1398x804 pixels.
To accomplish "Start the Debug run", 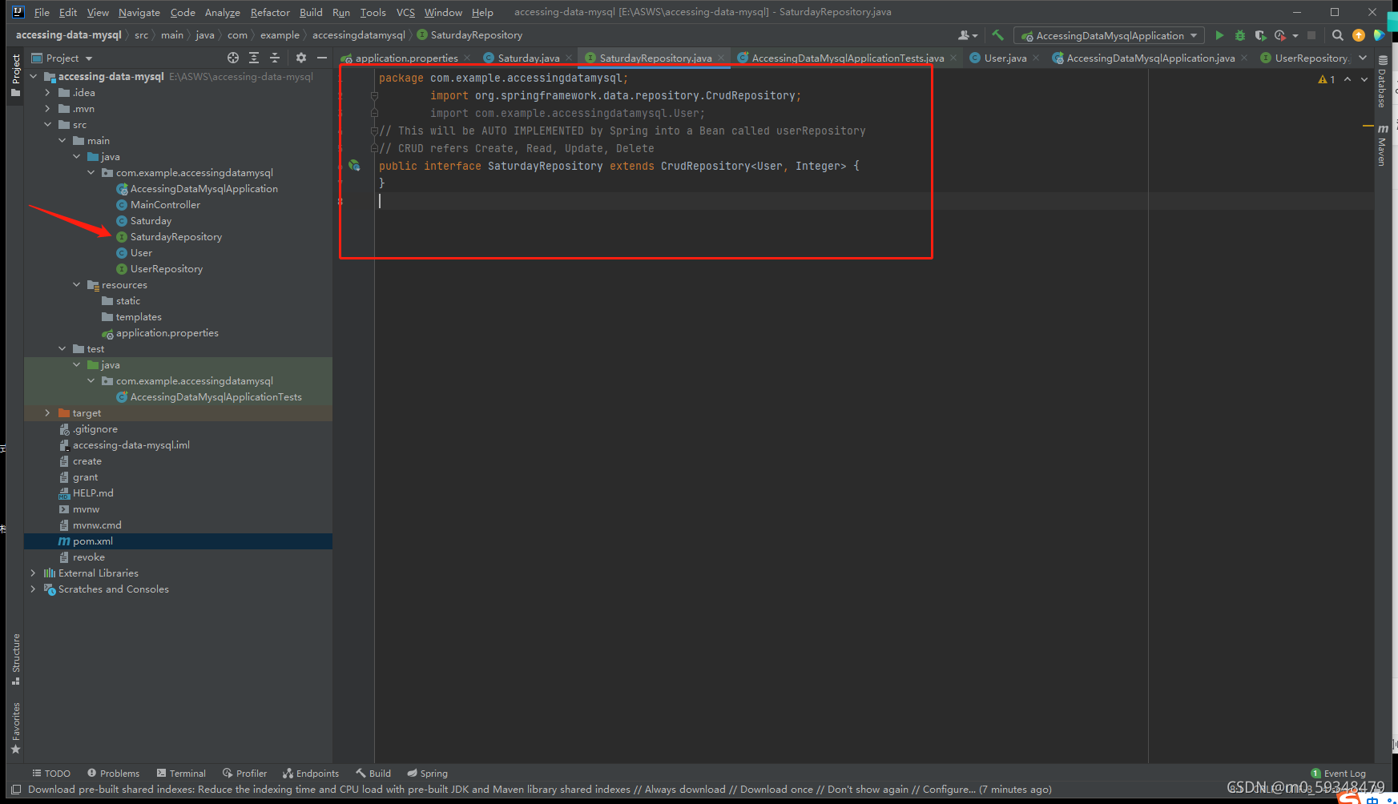I will tap(1240, 35).
